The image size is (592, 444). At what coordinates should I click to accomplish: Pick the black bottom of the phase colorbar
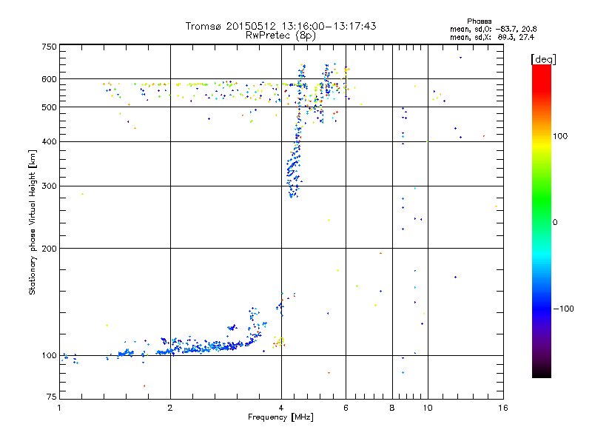pos(542,372)
